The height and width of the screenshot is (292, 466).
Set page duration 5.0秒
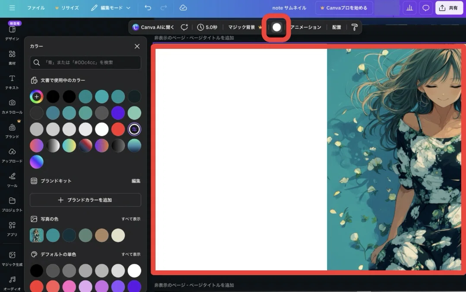pyautogui.click(x=207, y=27)
